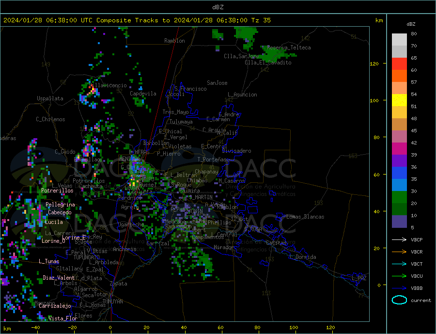This screenshot has height=334, width=436.
Task: Click the Phillips map label
Action: click(x=219, y=223)
